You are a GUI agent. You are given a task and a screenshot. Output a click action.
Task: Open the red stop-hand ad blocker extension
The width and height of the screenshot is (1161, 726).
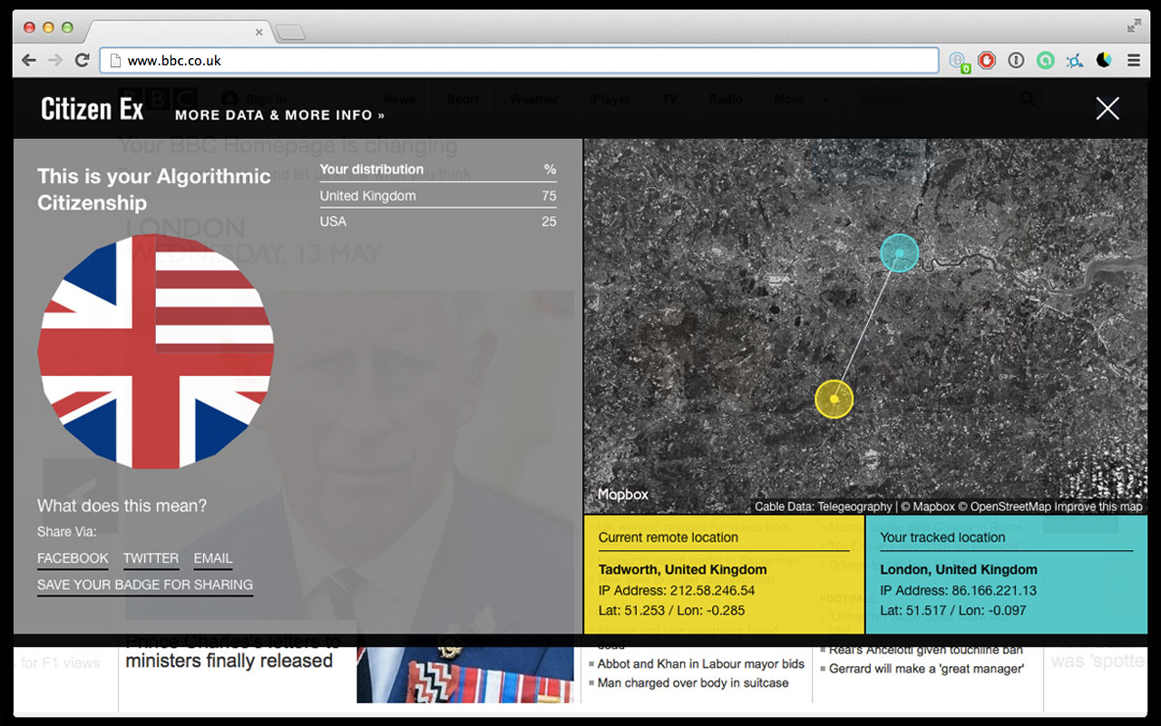coord(987,61)
